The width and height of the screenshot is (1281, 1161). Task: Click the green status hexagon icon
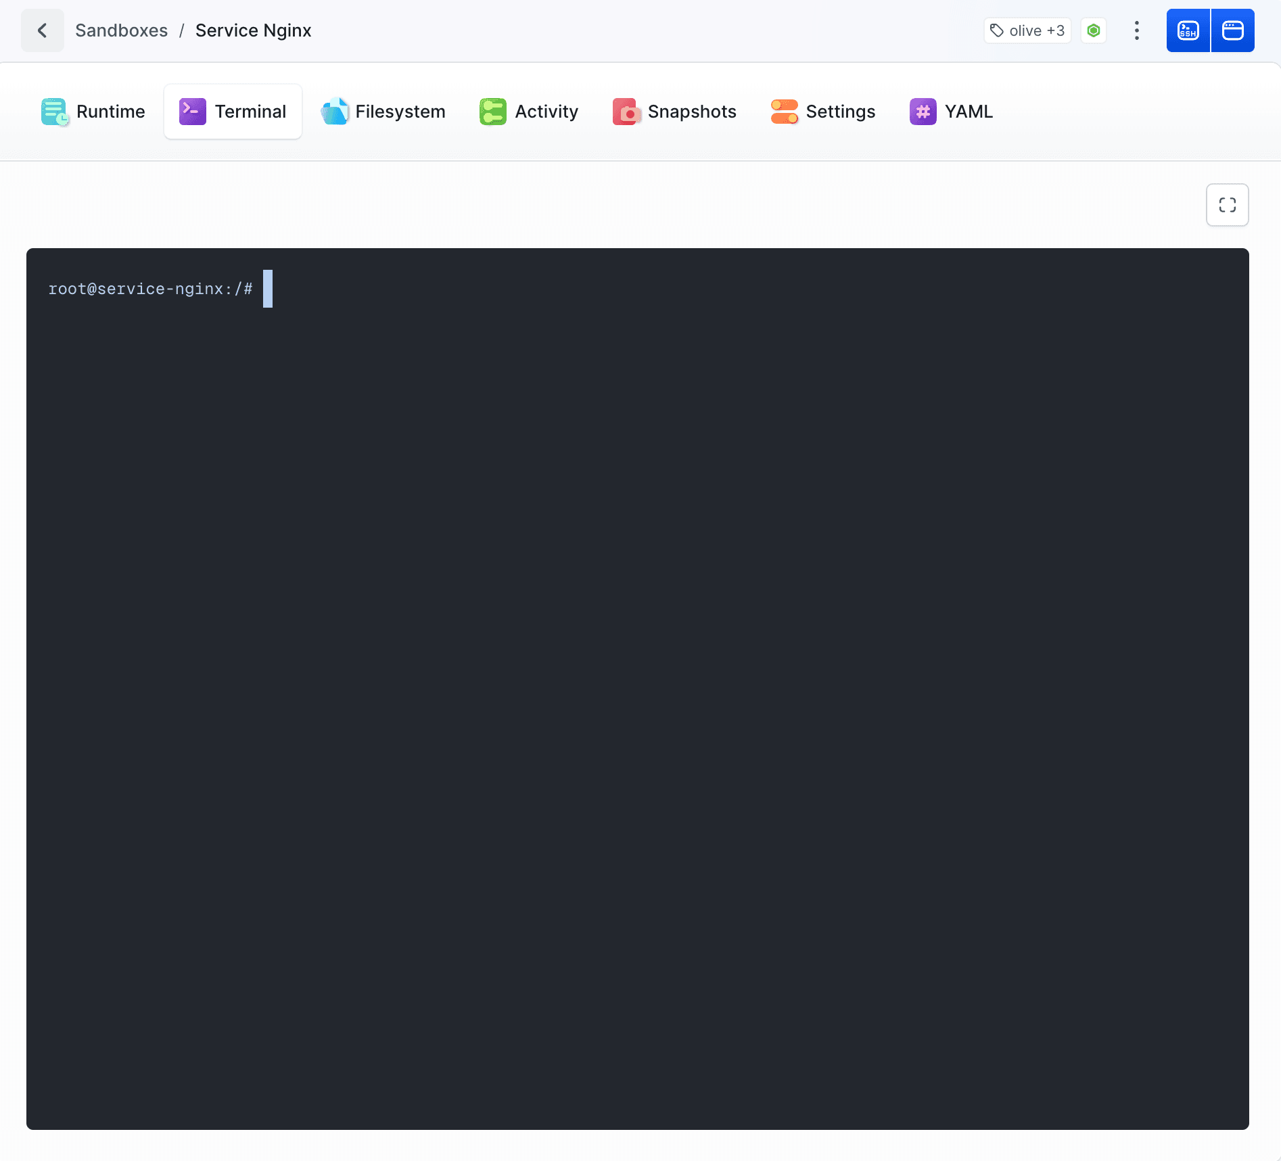tap(1093, 30)
